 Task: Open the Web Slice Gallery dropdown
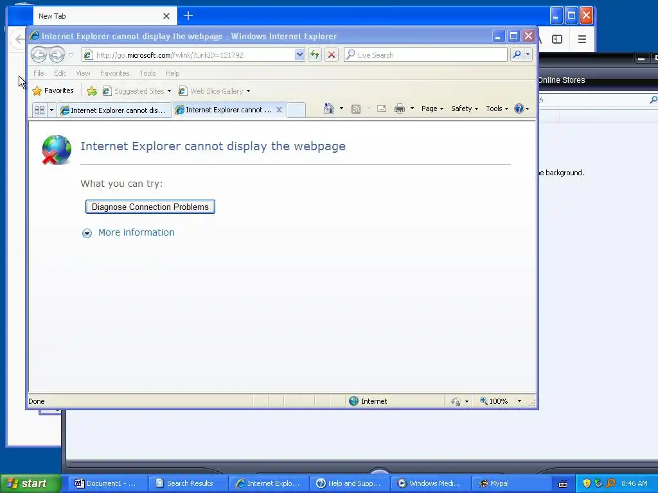coord(215,91)
